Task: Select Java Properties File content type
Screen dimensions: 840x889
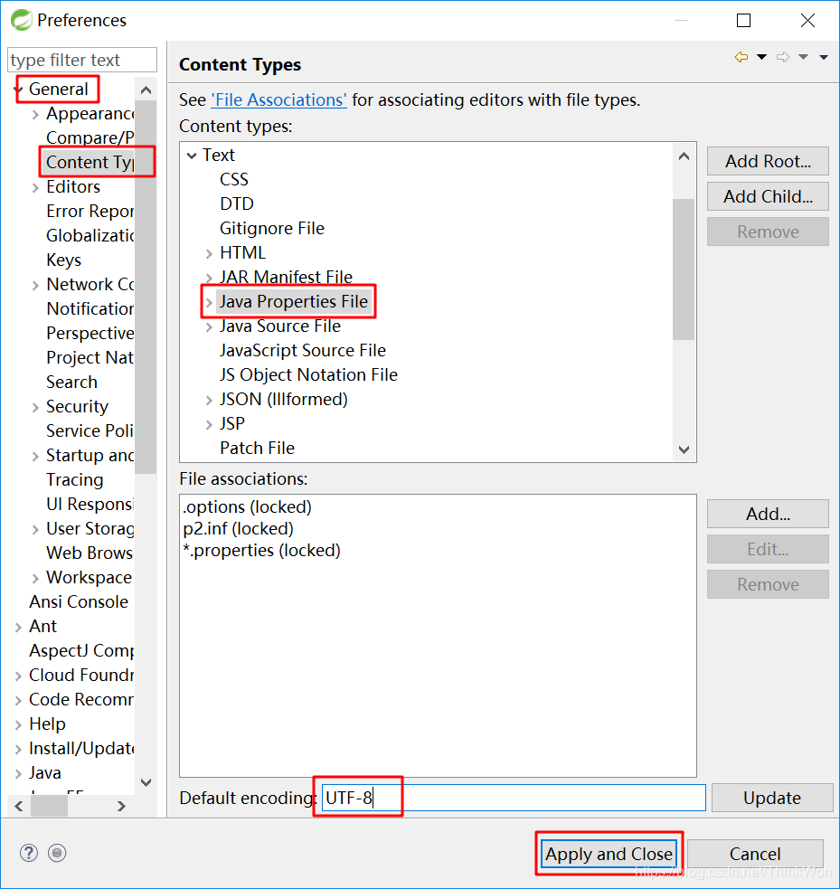Action: (294, 301)
